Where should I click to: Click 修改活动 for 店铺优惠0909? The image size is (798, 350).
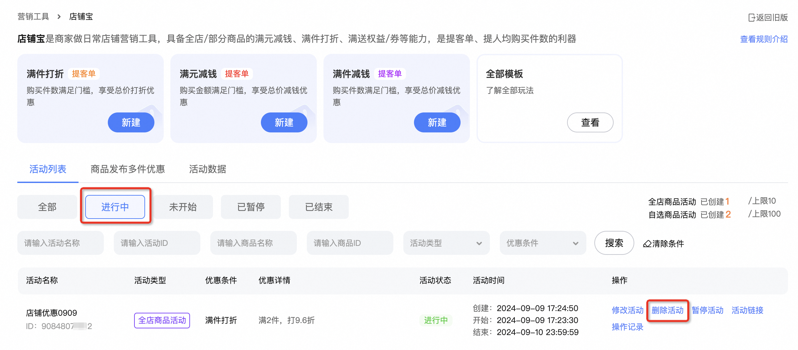[628, 310]
